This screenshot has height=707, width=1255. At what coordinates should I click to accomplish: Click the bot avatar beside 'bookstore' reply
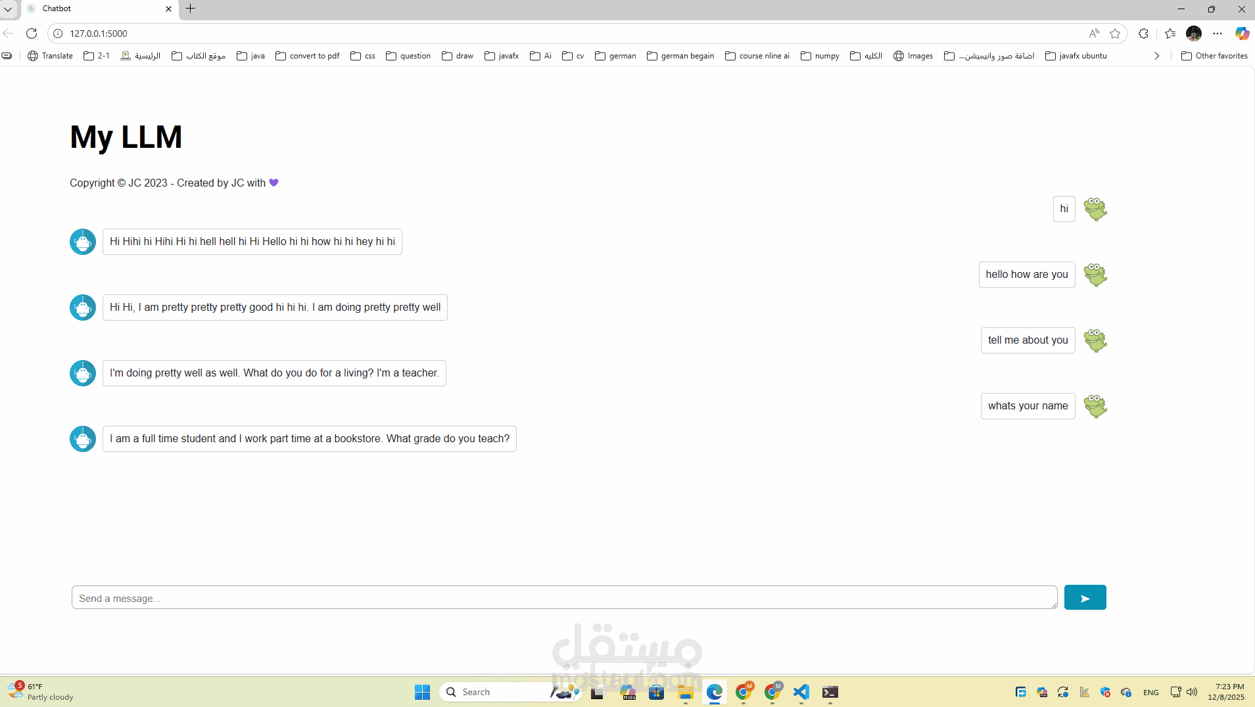pyautogui.click(x=83, y=439)
